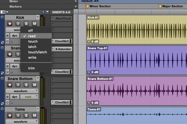Choose 'trim' automation option
Viewport: 187px width, 124px height.
coord(36,68)
